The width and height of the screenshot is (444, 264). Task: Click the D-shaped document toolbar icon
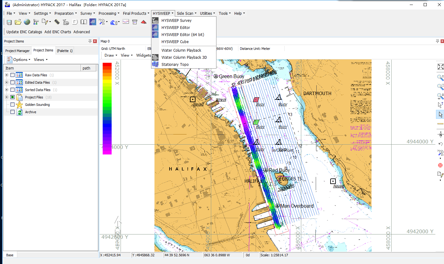pos(75,22)
